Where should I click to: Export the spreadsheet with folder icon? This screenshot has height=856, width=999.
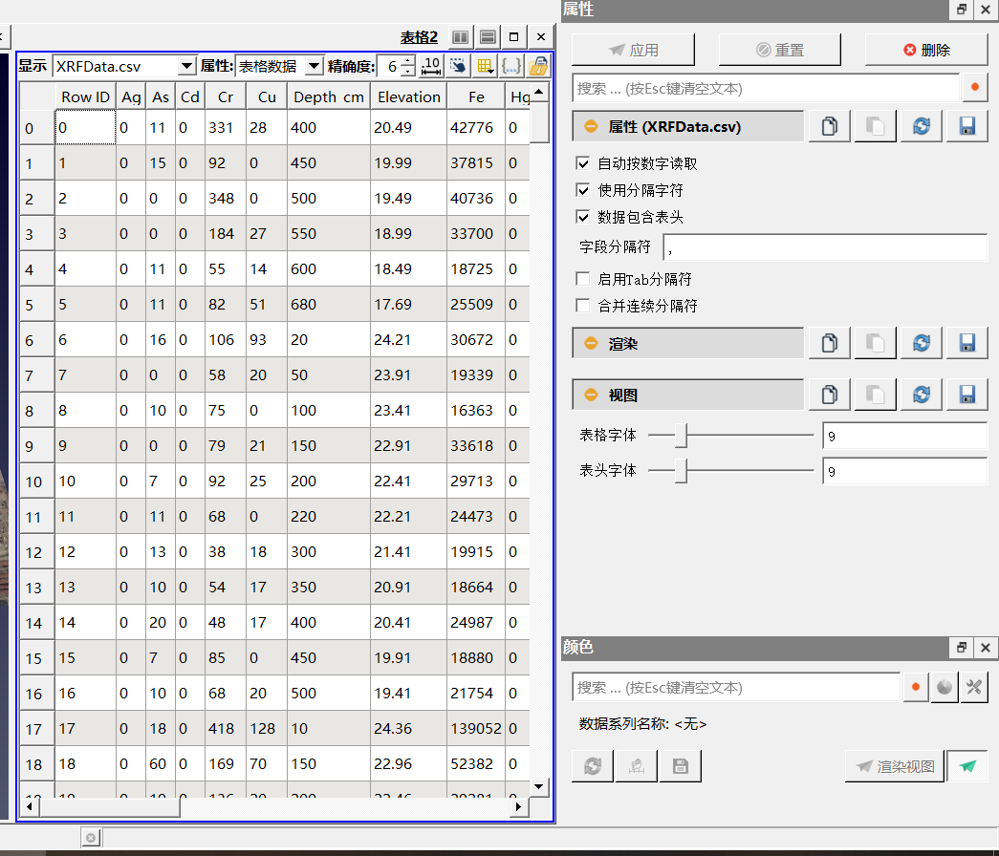(x=538, y=66)
